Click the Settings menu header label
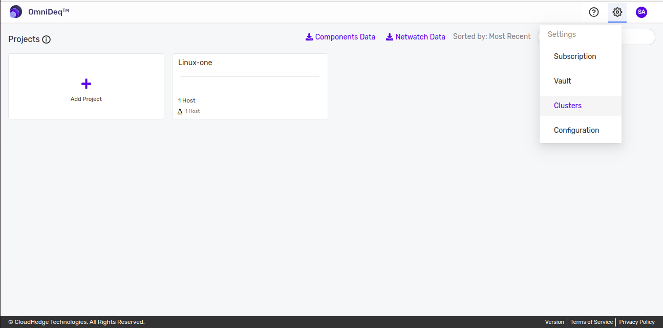This screenshot has height=328, width=663. [562, 34]
